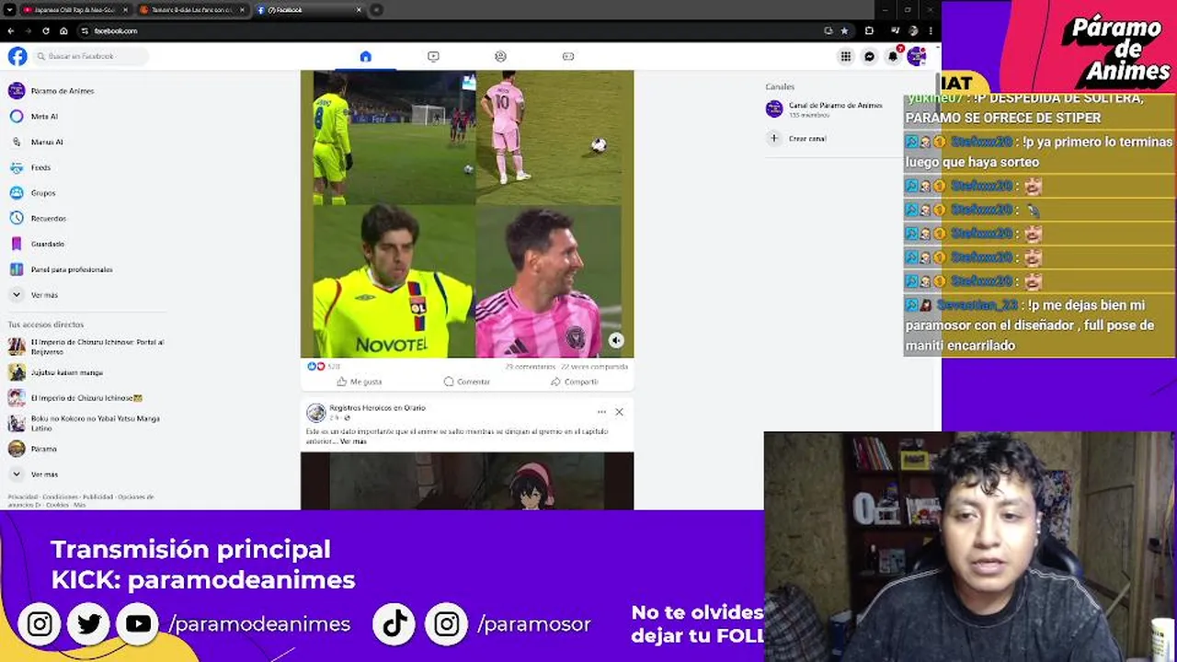Click the Compartir button on the football post

[x=574, y=382]
